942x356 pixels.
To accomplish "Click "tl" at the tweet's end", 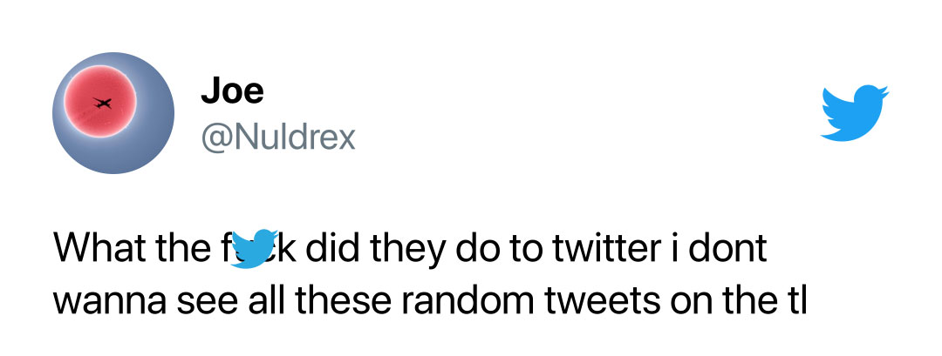I will point(795,300).
